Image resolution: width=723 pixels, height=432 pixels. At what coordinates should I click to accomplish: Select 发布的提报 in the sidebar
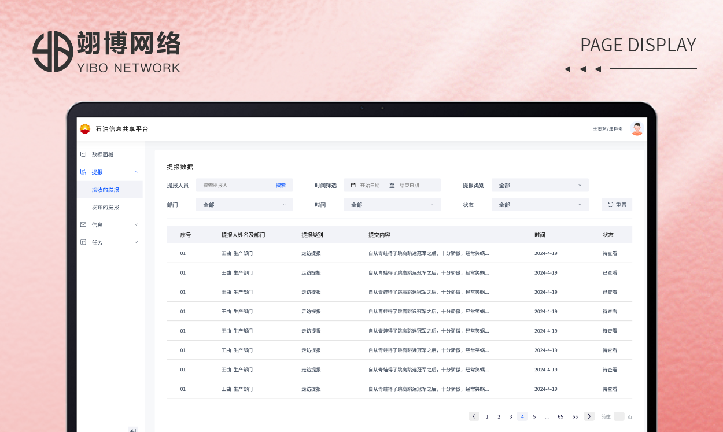click(x=105, y=207)
